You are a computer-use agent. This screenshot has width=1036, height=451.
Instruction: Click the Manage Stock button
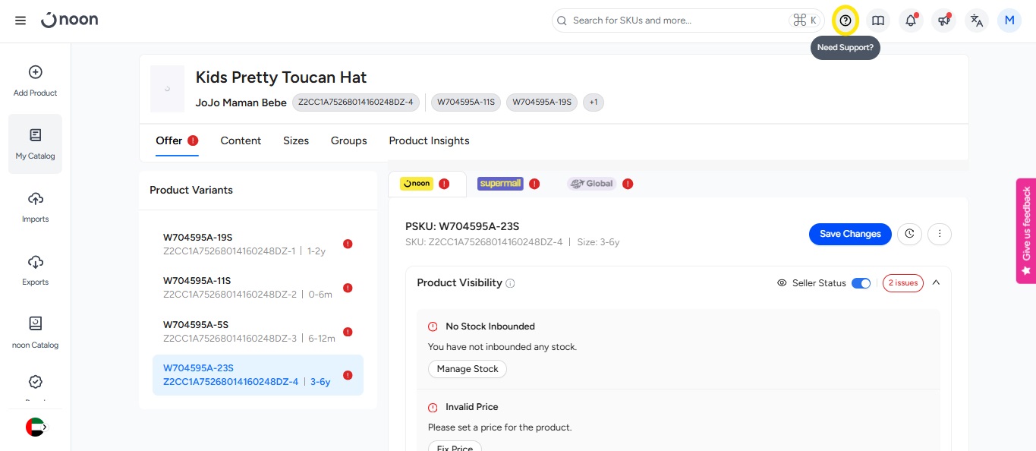pyautogui.click(x=468, y=369)
